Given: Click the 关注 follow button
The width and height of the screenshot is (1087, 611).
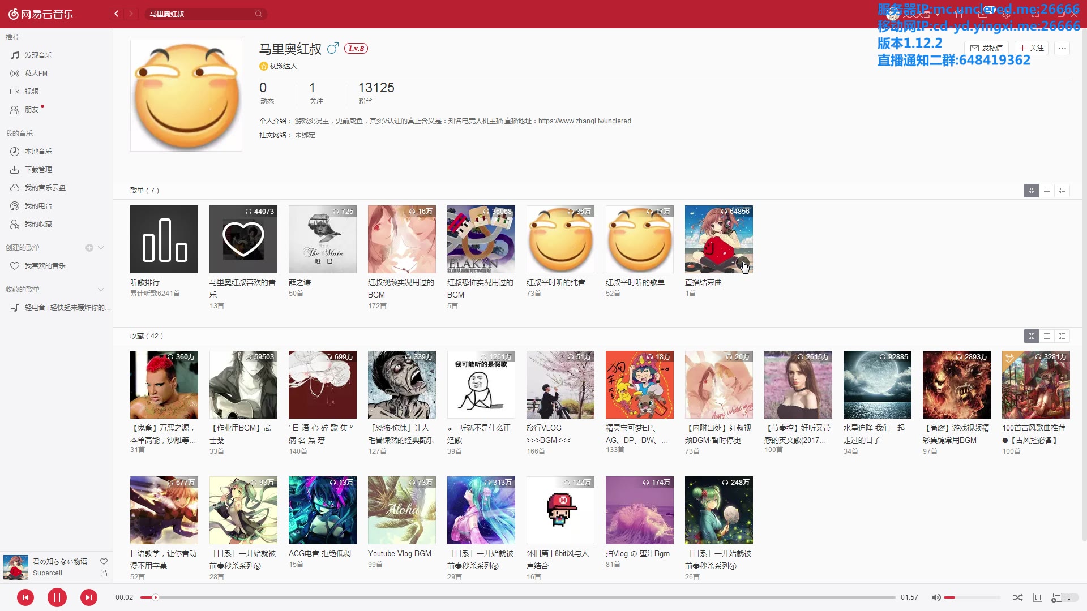Looking at the screenshot, I should pyautogui.click(x=1032, y=48).
